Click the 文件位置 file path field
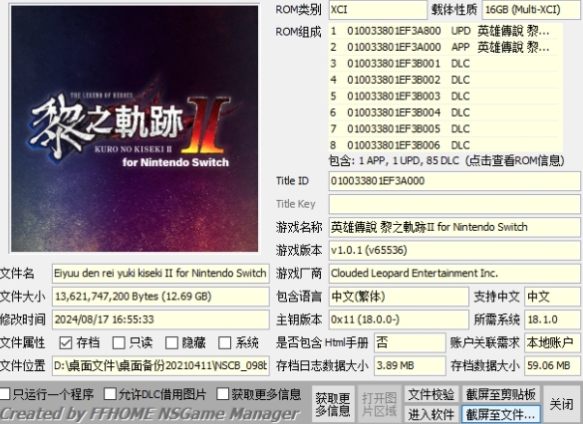 point(160,365)
